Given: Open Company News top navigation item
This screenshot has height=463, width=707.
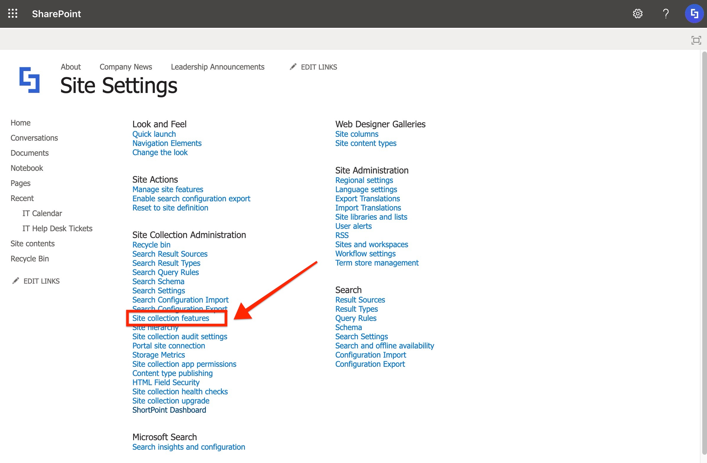Looking at the screenshot, I should [x=126, y=67].
